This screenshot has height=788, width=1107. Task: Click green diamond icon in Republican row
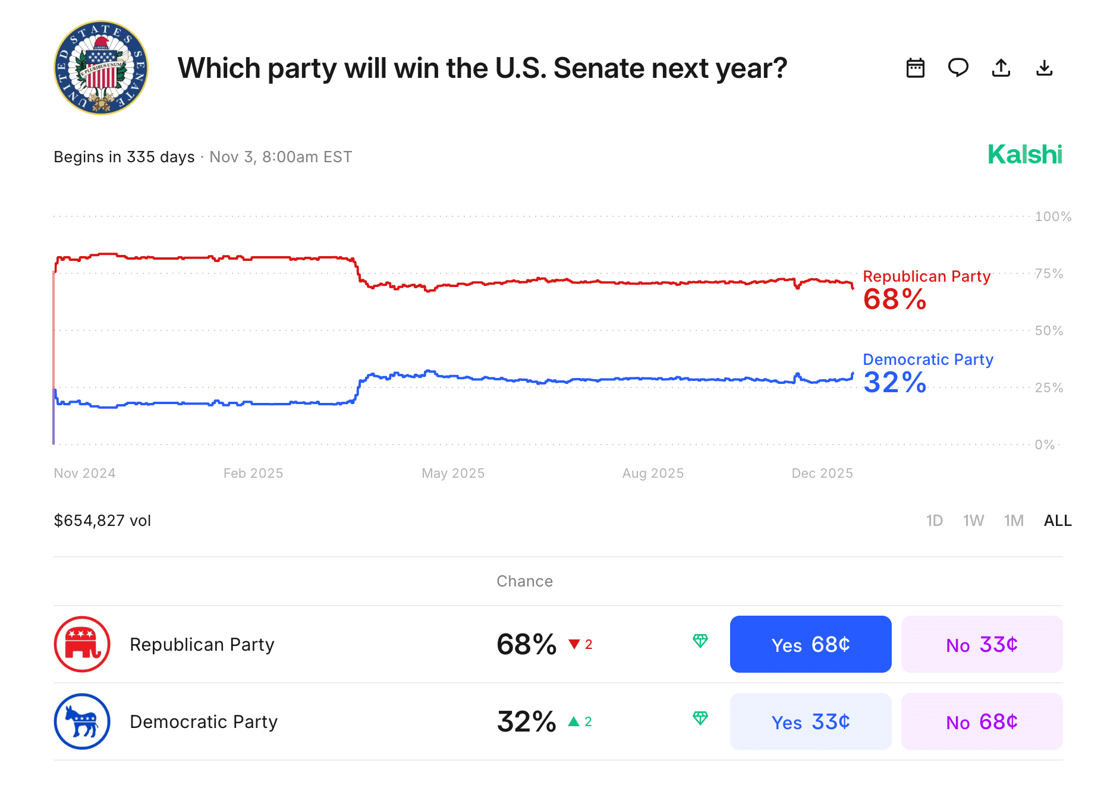point(700,641)
